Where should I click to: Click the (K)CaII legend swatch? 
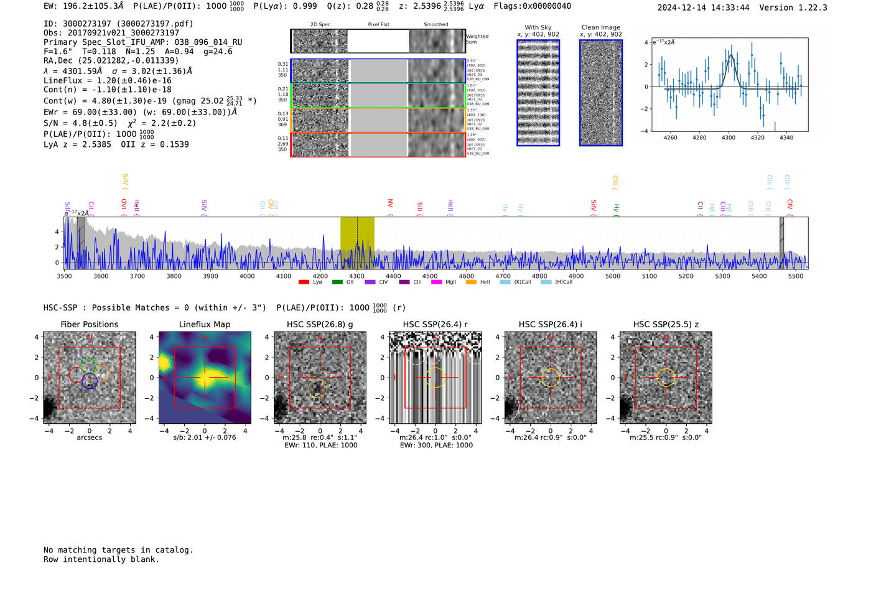505,282
